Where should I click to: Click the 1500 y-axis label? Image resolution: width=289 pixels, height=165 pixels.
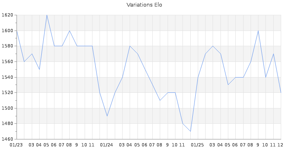point(7,108)
